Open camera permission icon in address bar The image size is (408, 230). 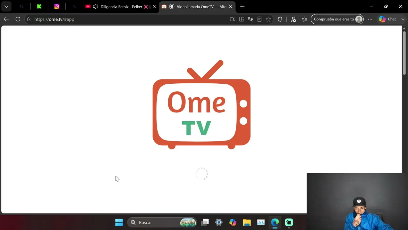(233, 19)
